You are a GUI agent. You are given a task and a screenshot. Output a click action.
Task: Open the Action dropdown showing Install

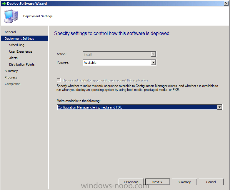(153, 54)
